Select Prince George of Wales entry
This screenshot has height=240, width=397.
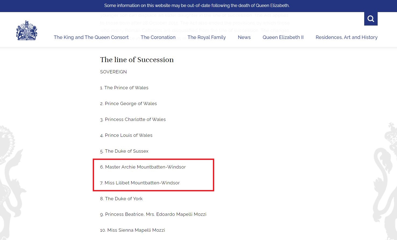[128, 103]
